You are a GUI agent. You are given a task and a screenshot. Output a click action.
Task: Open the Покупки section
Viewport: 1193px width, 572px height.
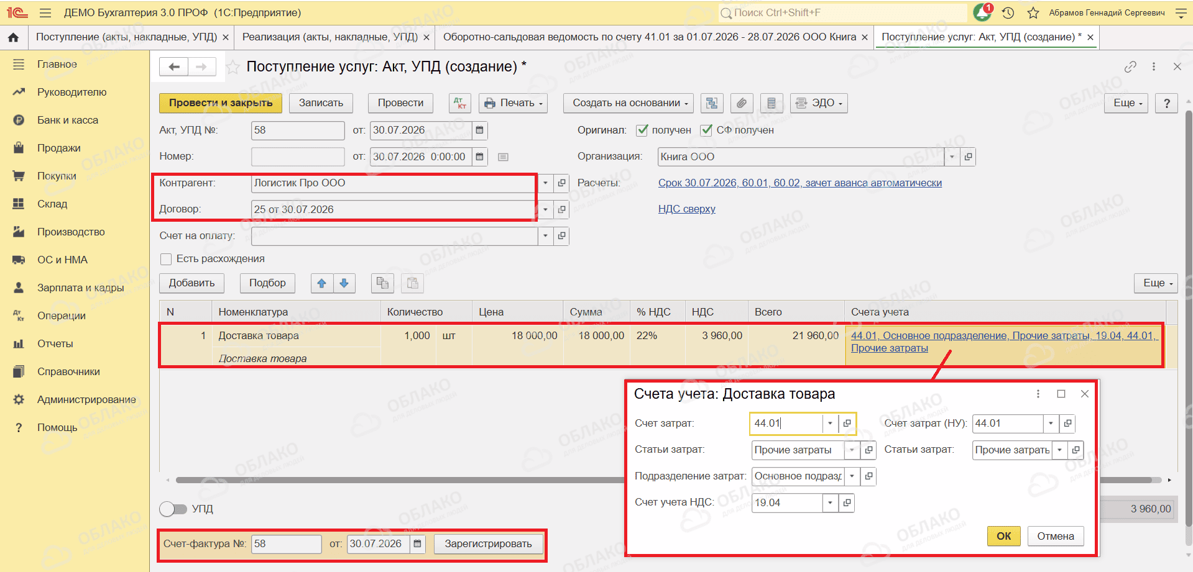57,176
